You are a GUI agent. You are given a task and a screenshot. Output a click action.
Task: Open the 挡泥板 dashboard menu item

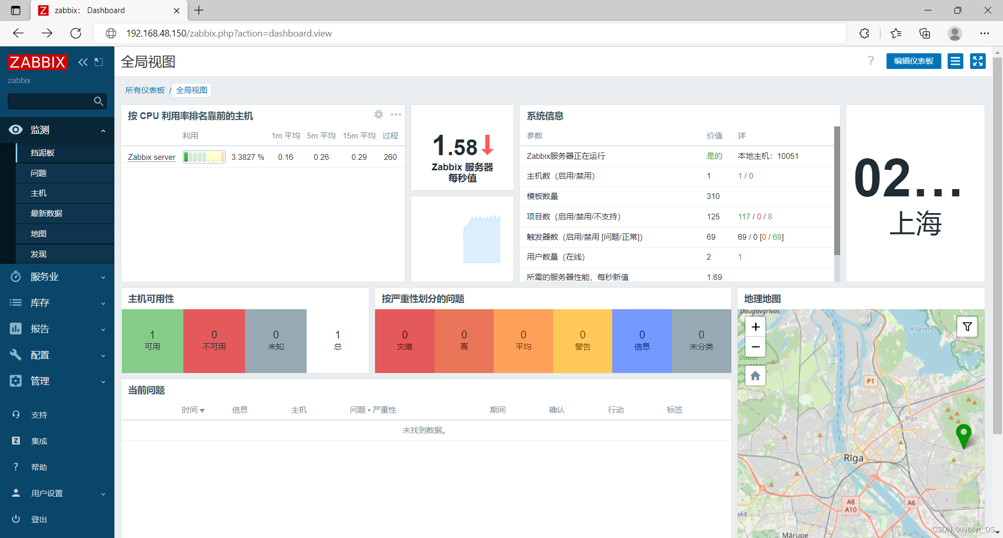coord(65,153)
